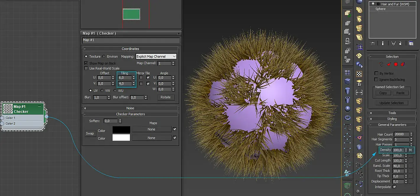Click Configure Modifier Sets icon
This screenshot has width=420, height=196.
tap(411, 43)
